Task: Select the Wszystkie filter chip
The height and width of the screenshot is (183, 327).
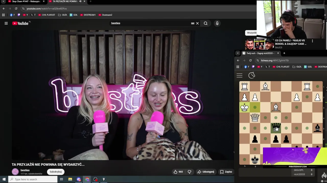Action: point(252,33)
